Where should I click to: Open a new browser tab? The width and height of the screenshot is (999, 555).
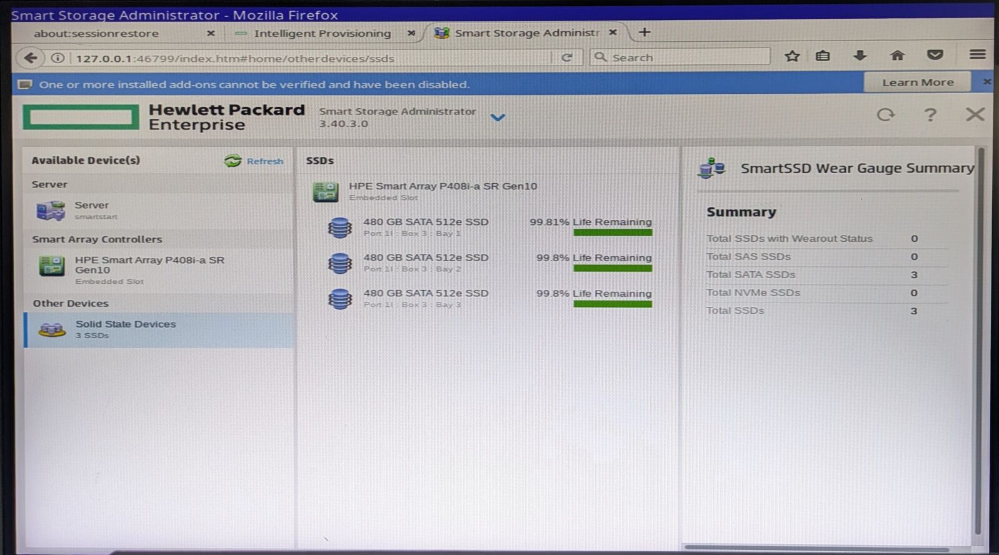(645, 32)
